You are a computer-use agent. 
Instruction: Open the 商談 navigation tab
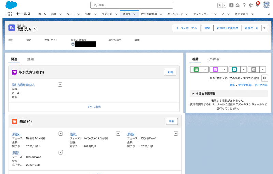(x=54, y=14)
